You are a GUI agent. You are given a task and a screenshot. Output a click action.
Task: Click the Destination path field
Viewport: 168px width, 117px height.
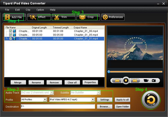tap(58, 106)
